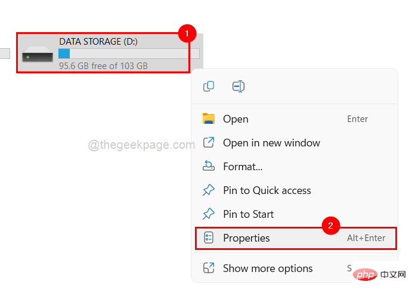The image size is (412, 294).
Task: Click the Open in new window icon
Action: click(209, 143)
